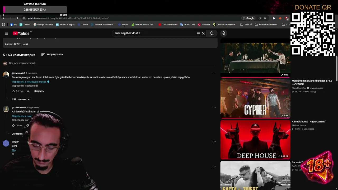Open options menu for @zeynepmis6 comment
338x190 pixels.
[214, 73]
